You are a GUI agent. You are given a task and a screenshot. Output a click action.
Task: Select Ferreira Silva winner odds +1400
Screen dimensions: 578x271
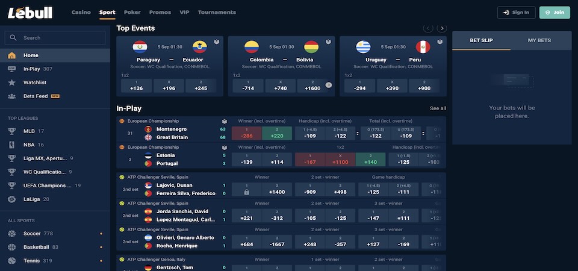click(x=277, y=189)
